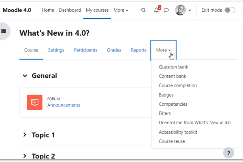Screen dimensions: 243x162
Task: Open My courses in navigation
Action: point(97,10)
